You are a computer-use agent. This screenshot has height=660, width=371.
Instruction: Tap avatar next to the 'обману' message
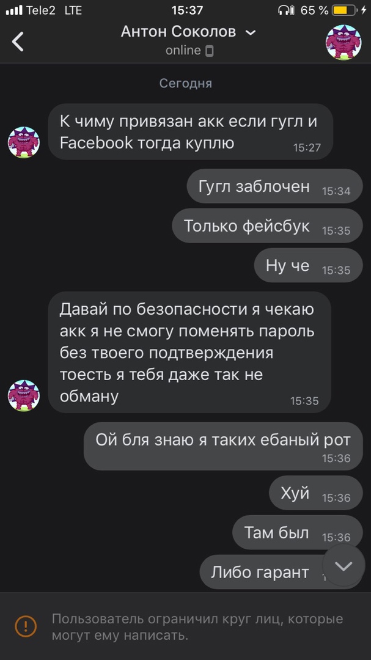tap(24, 395)
